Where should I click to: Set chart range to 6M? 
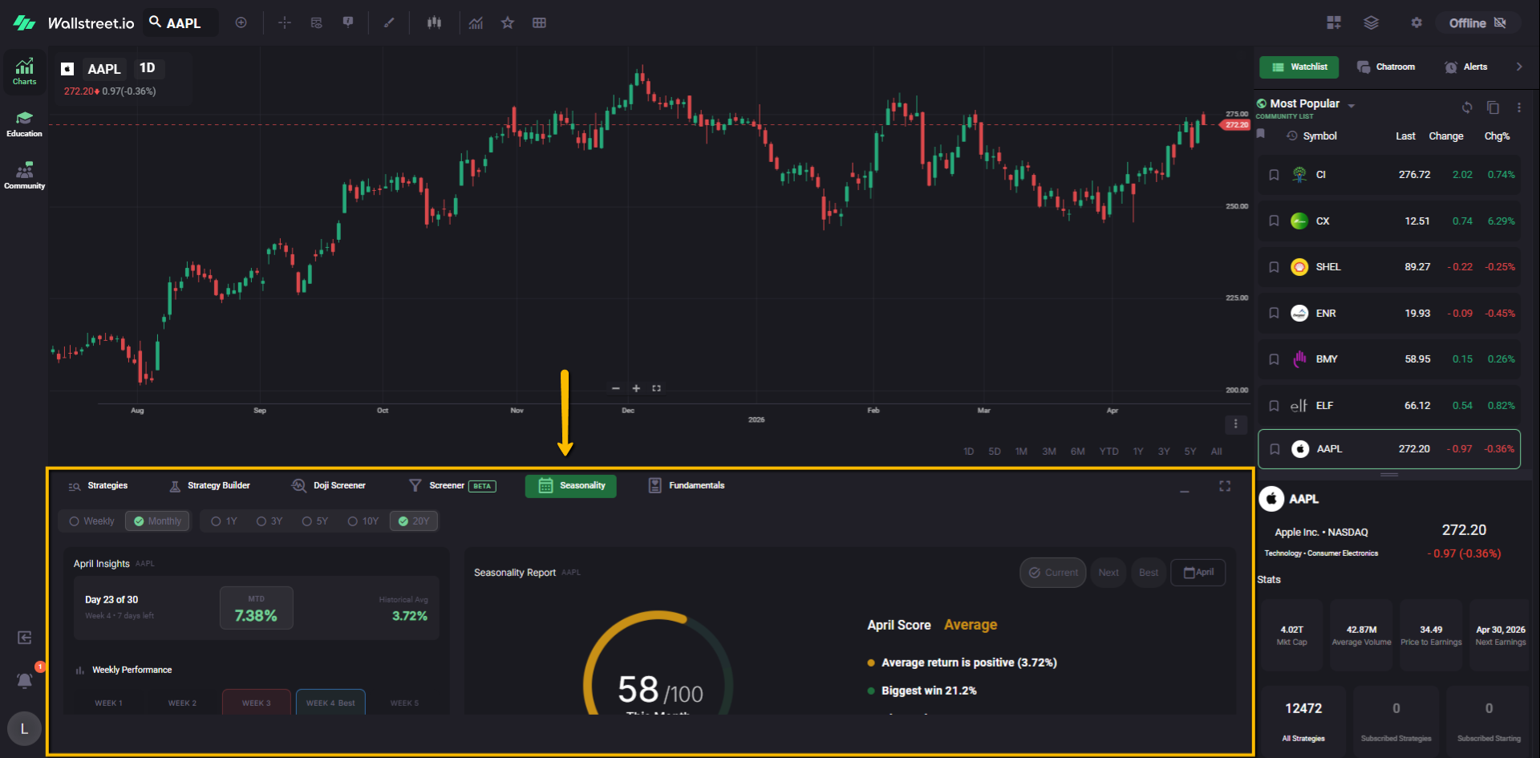tap(1077, 452)
